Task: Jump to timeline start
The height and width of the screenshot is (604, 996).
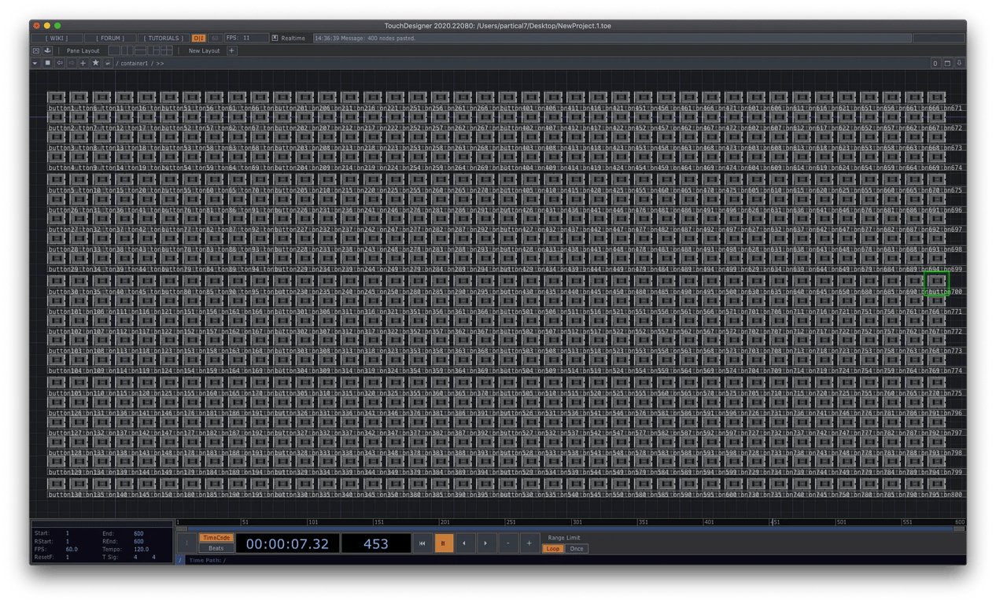Action: coord(422,543)
